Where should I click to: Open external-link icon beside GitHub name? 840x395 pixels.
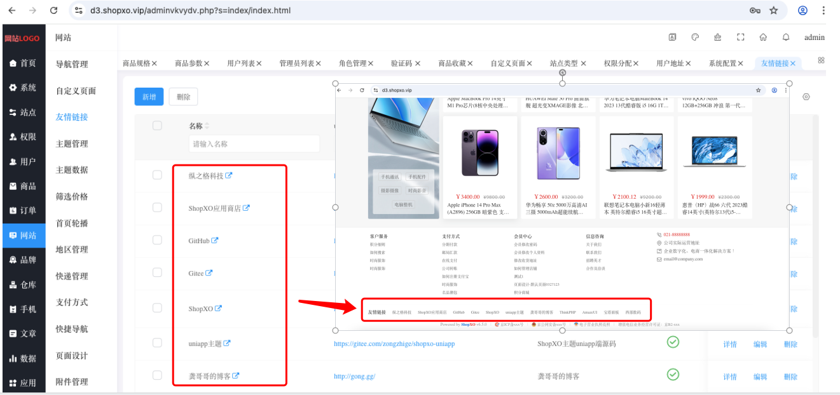tap(215, 241)
